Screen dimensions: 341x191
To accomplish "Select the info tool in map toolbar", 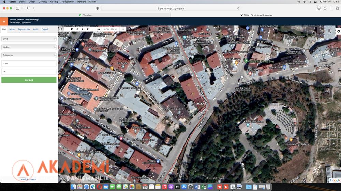I will pos(82,29).
